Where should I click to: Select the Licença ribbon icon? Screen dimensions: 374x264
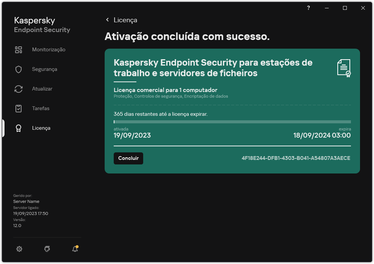click(x=19, y=128)
